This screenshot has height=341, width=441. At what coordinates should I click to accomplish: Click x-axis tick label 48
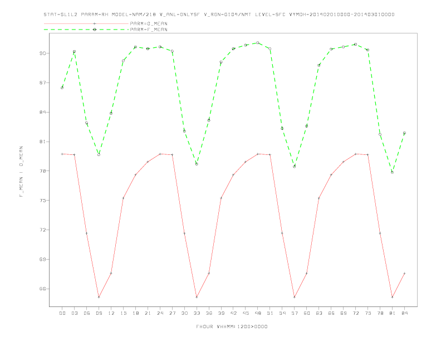coord(258,313)
